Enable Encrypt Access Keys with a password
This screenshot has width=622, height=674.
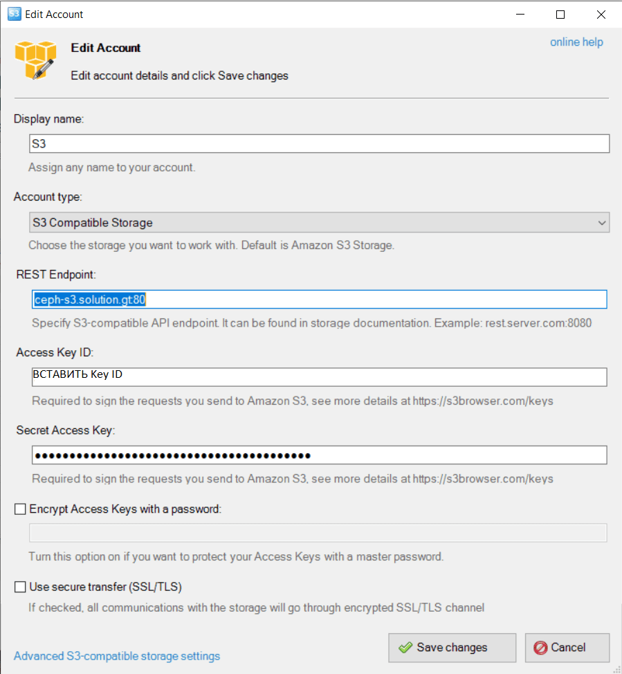point(20,509)
